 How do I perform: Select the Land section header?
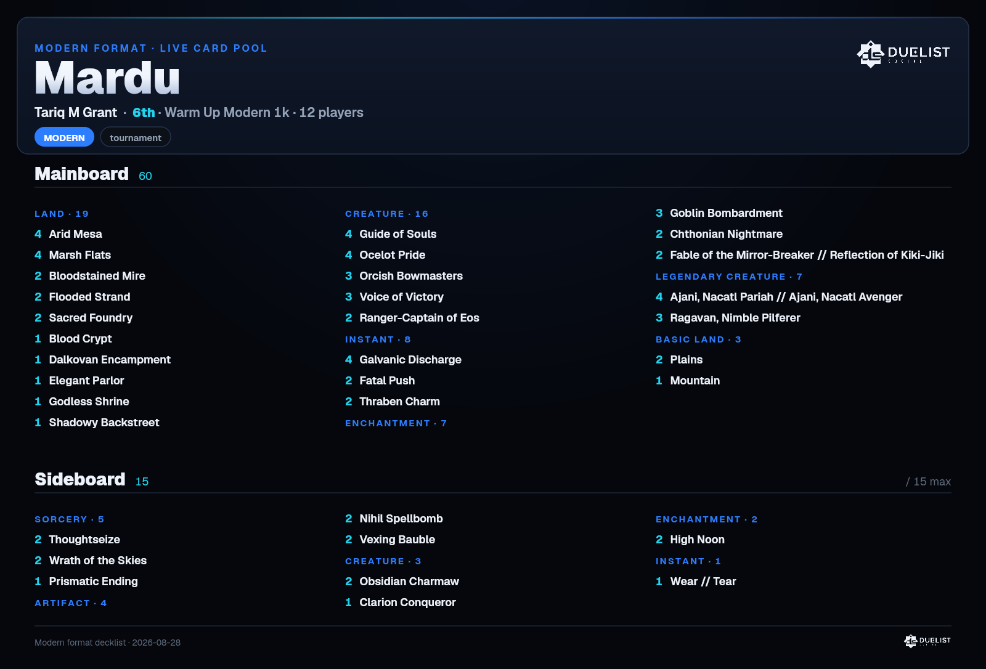(x=62, y=214)
